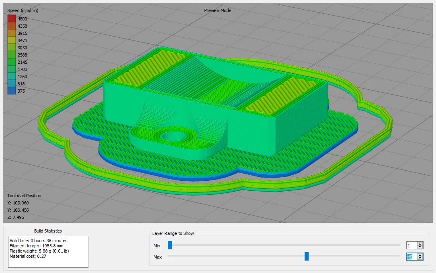Increase Min layer with up arrow
Viewport: 436px width, 273px height.
tap(420, 244)
